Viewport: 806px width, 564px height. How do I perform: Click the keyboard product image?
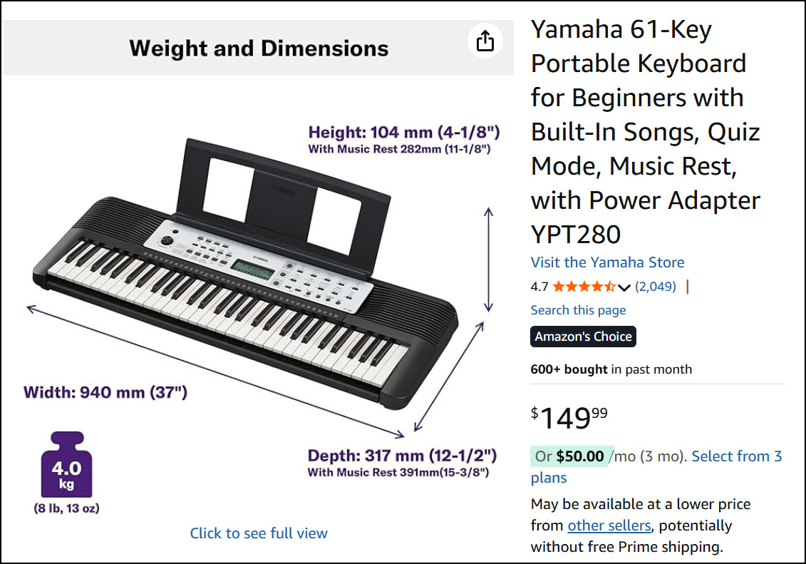[x=242, y=278]
